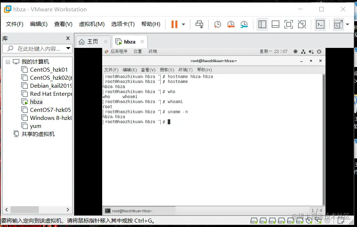Image resolution: width=357 pixels, height=227 pixels.
Task: Click the guest screen recording indicator icon
Action: [x=295, y=51]
